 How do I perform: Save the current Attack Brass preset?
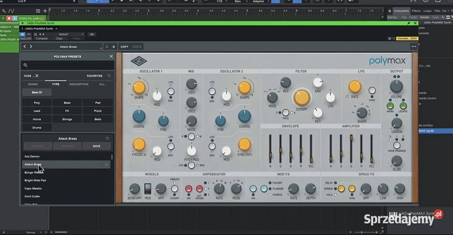96,146
